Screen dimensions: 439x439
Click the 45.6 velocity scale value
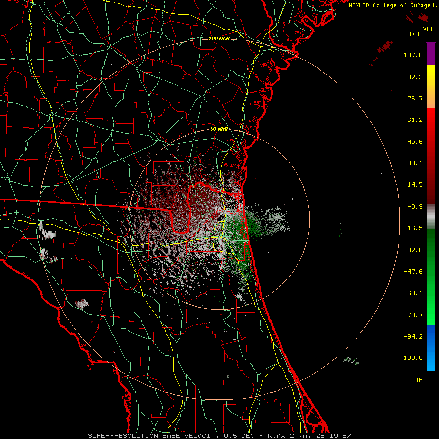[415, 141]
